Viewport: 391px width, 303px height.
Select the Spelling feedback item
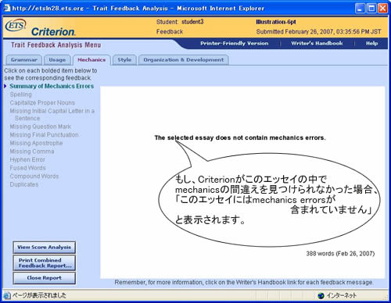[21, 94]
